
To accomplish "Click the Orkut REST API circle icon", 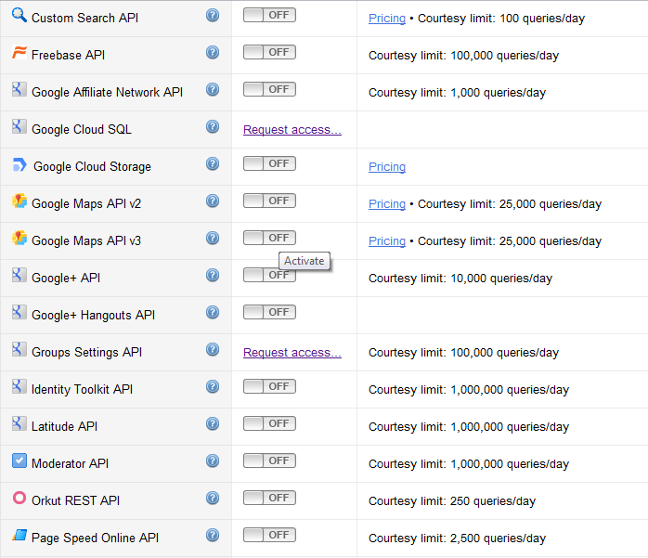I will point(19,498).
